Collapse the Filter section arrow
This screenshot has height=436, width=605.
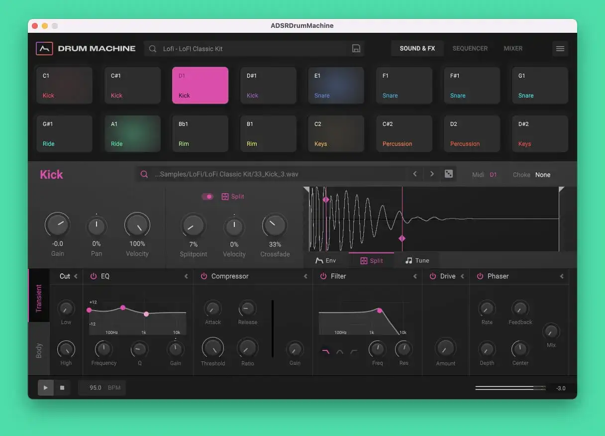click(415, 276)
